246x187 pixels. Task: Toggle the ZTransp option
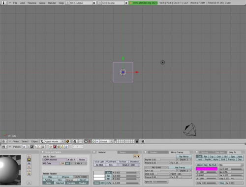click(65, 177)
